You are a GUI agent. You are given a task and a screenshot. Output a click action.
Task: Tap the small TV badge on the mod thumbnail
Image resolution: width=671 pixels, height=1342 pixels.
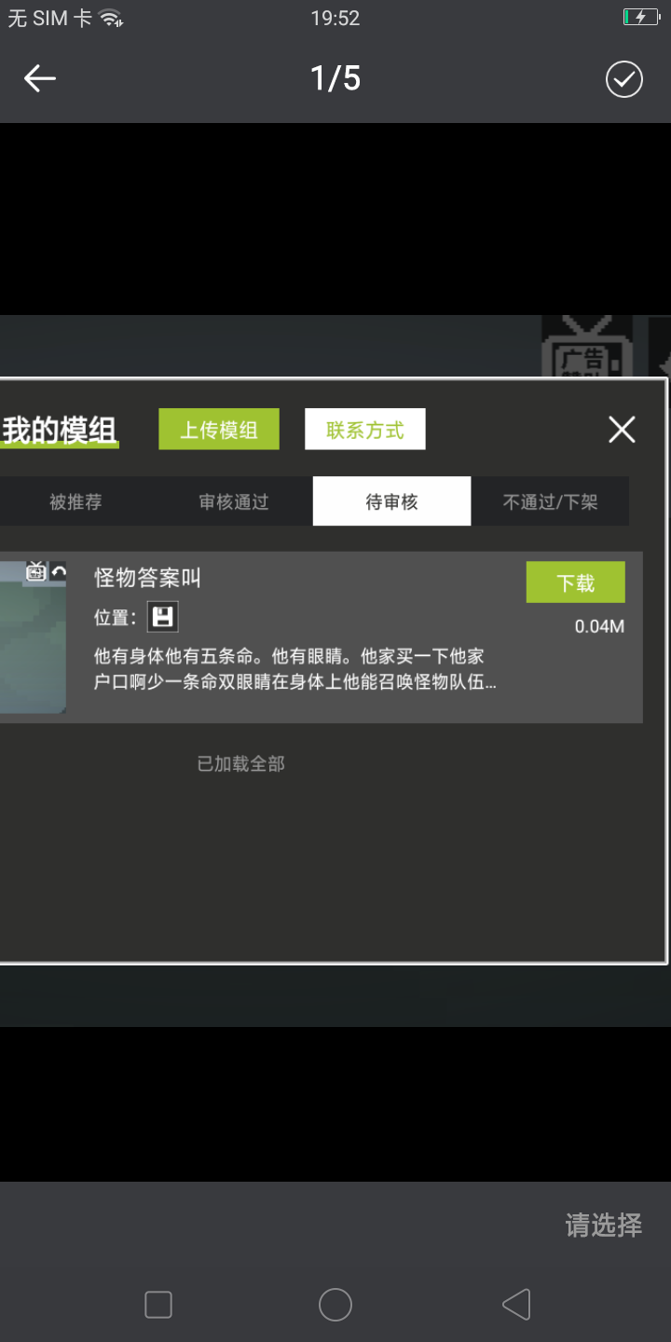click(36, 571)
